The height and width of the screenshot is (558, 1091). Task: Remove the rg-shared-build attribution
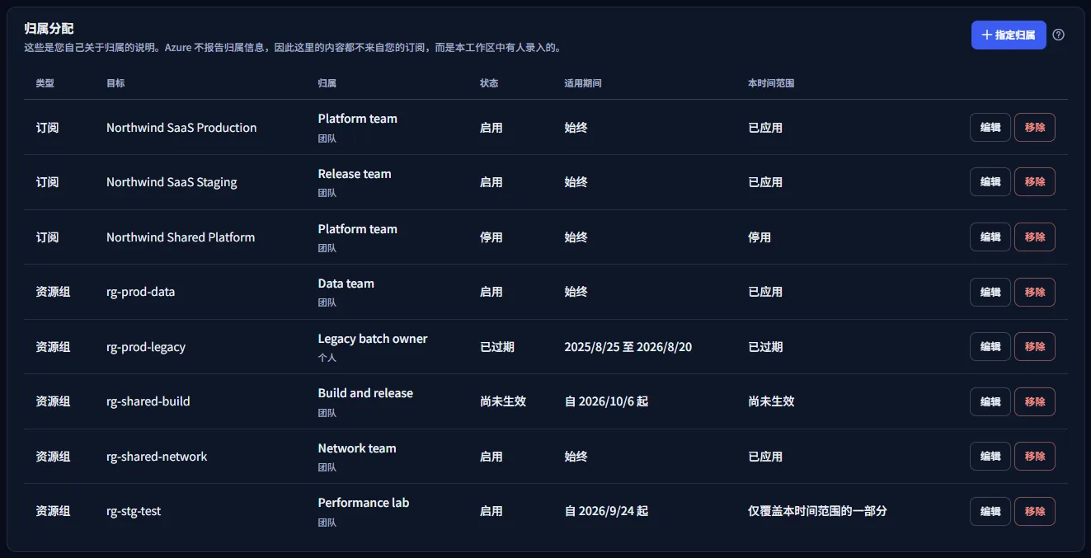coord(1035,401)
